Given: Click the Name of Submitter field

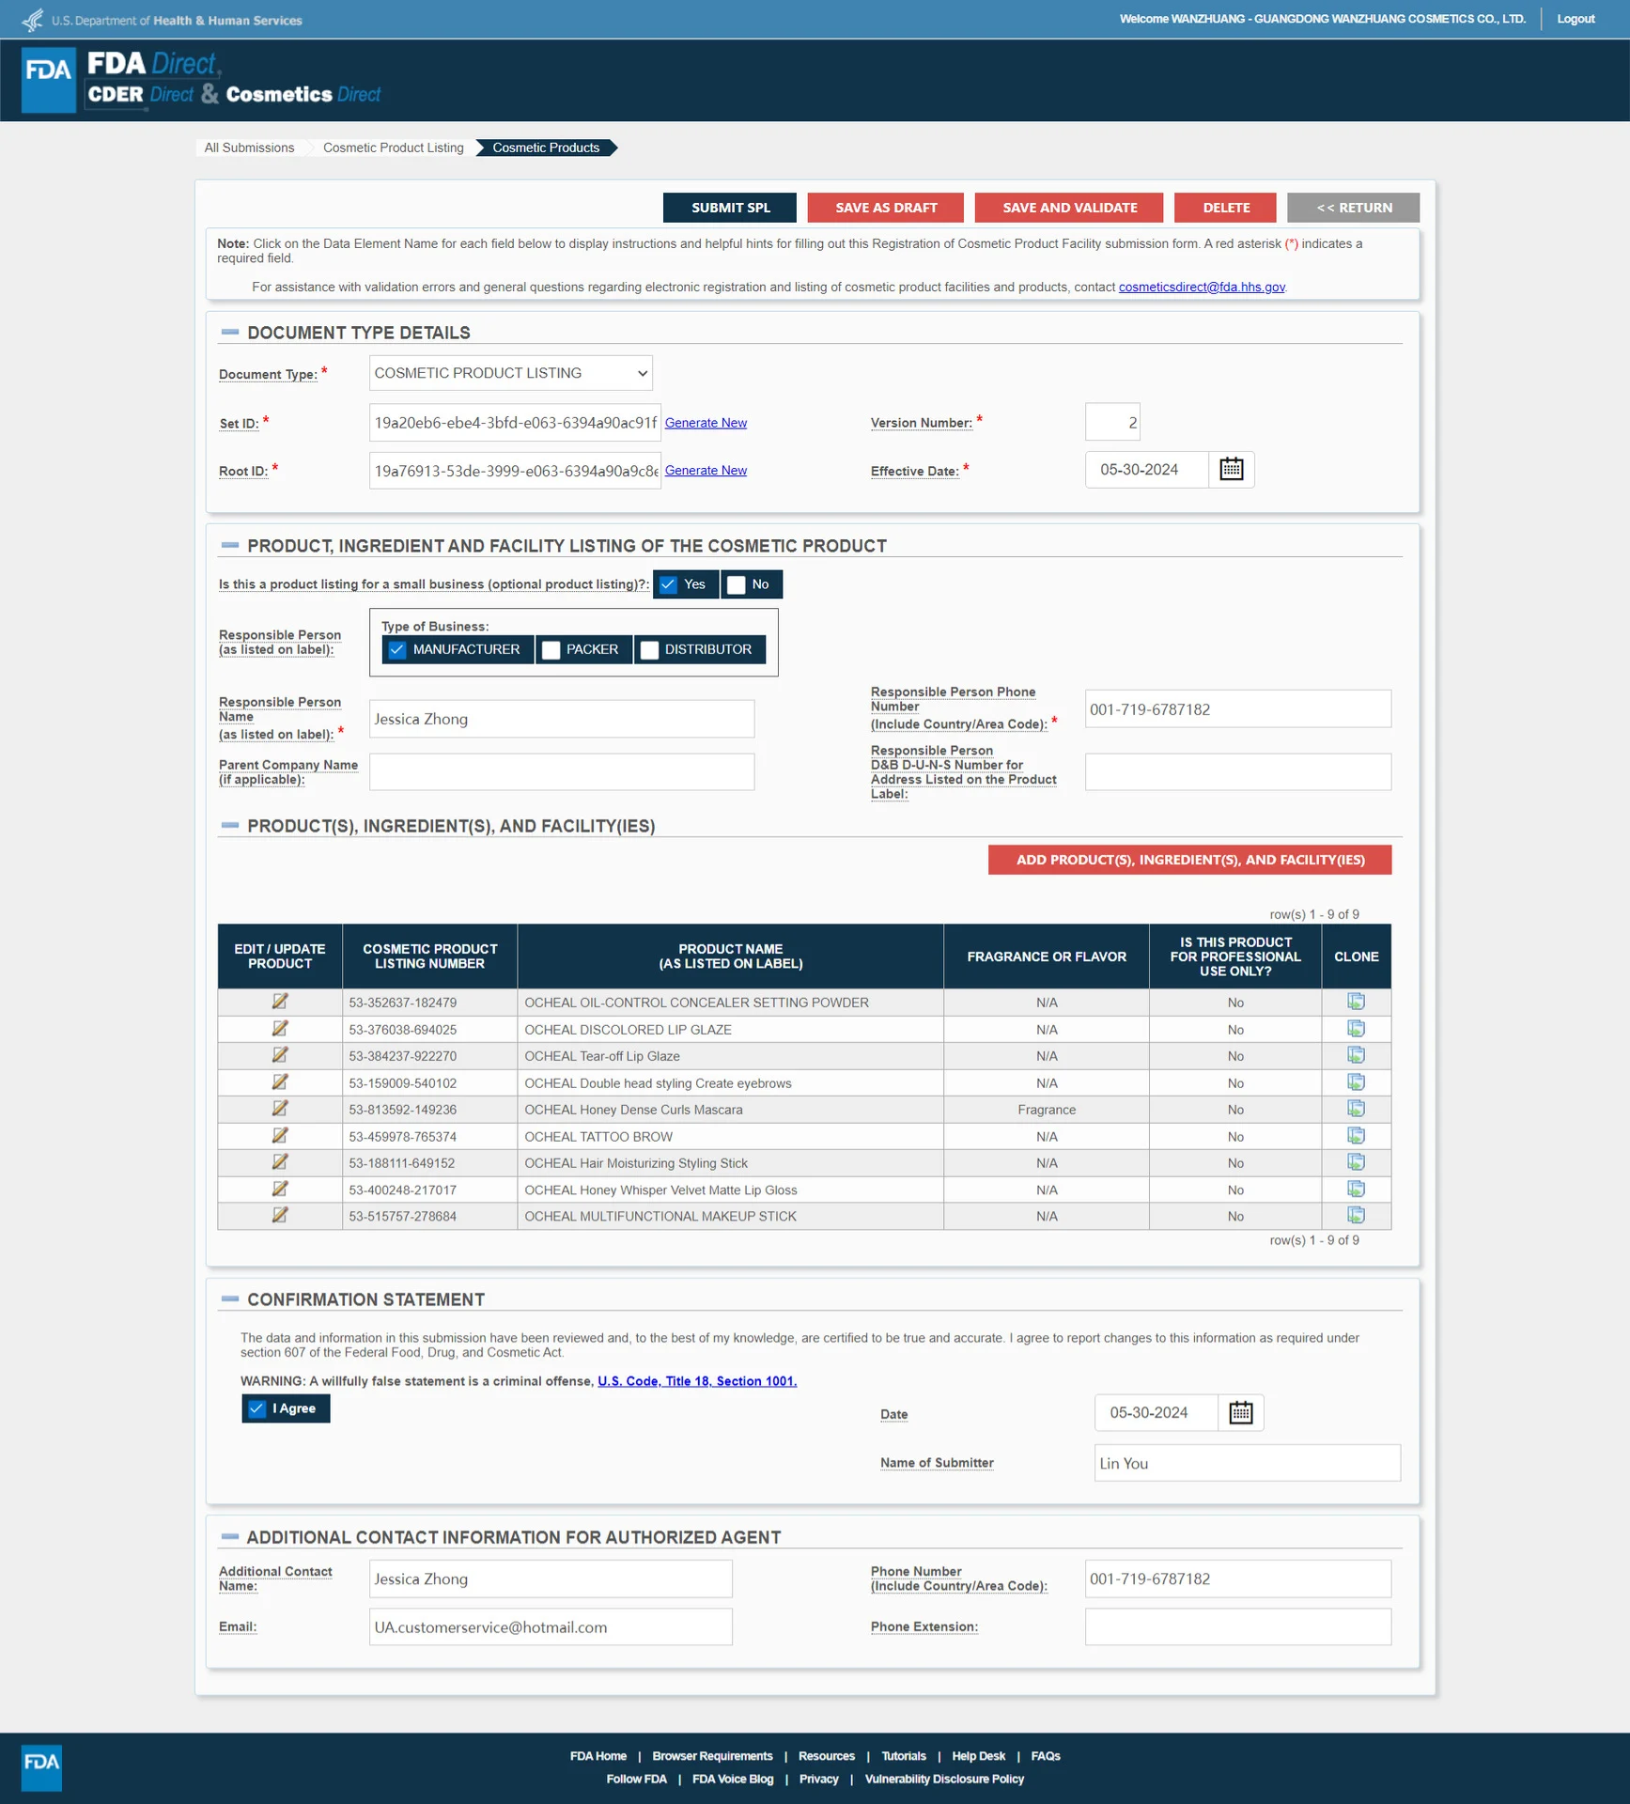Looking at the screenshot, I should pyautogui.click(x=1248, y=1463).
